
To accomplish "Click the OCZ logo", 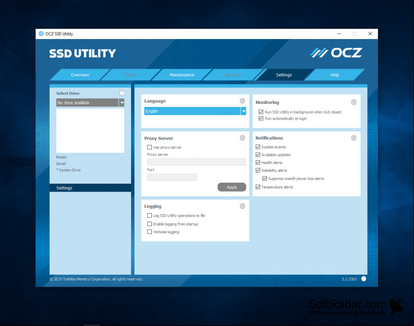I will [336, 53].
